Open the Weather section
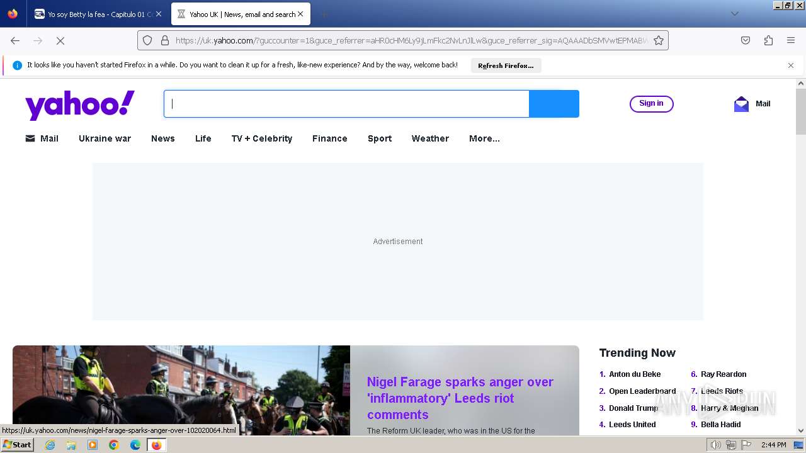806x453 pixels. point(430,138)
